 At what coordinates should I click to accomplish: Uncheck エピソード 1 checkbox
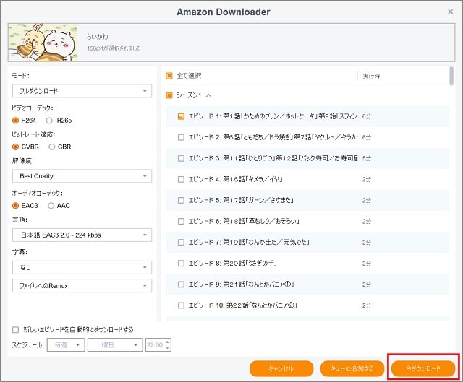coord(181,116)
